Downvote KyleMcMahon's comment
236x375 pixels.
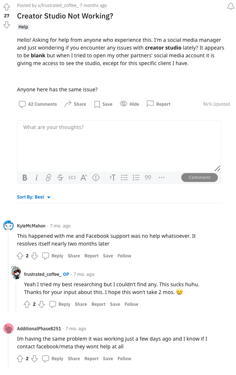point(34,256)
